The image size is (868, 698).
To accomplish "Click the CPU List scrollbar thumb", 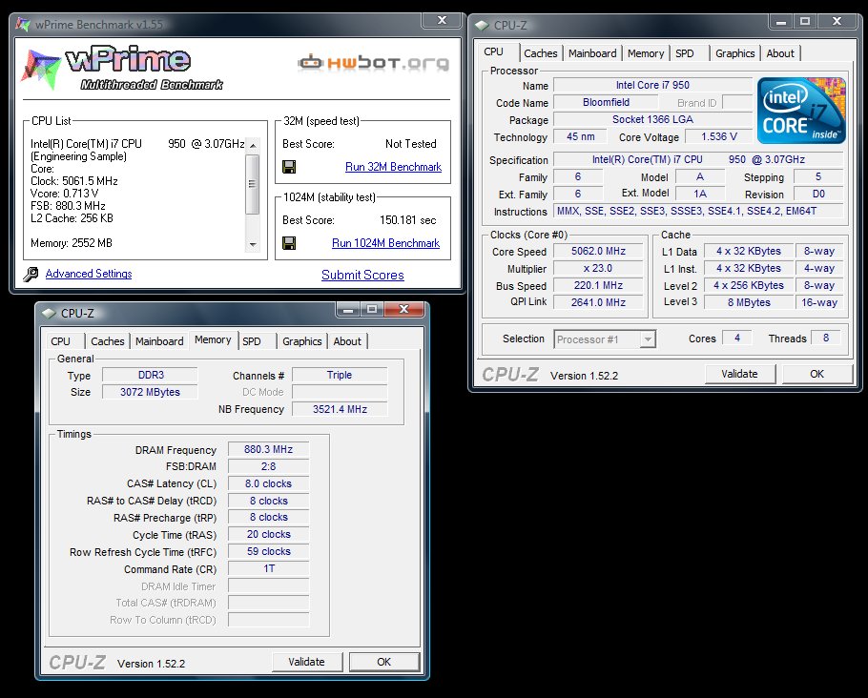I will point(253,184).
